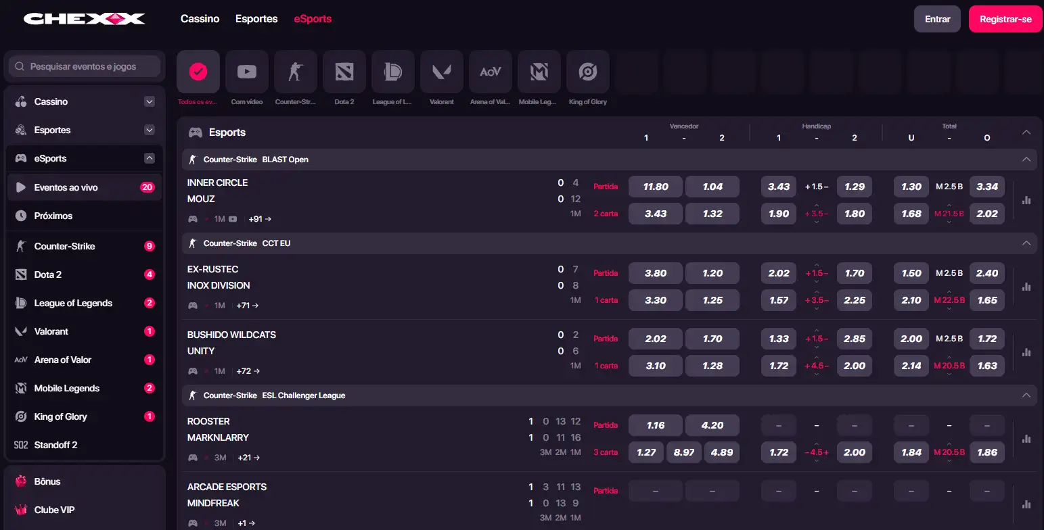Pick the Valorant filter icon in top row
The width and height of the screenshot is (1044, 530).
click(x=442, y=72)
